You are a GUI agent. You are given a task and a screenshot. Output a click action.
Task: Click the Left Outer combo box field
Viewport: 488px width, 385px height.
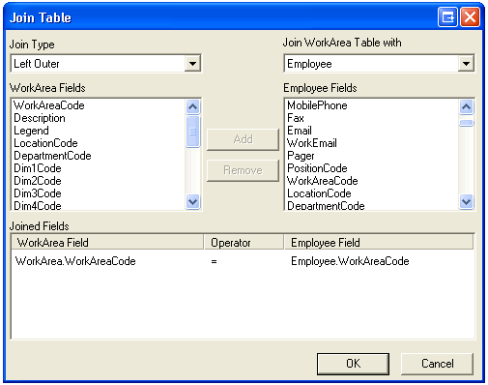pyautogui.click(x=106, y=64)
